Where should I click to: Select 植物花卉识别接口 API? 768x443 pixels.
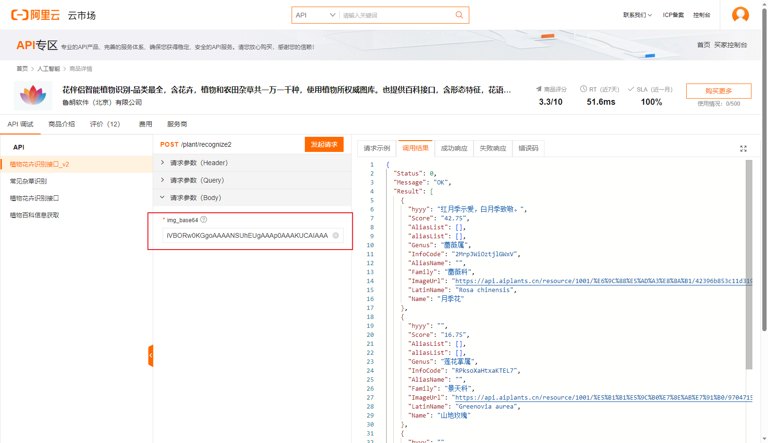35,198
